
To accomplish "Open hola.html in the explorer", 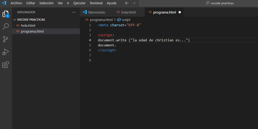I will [x=28, y=26].
